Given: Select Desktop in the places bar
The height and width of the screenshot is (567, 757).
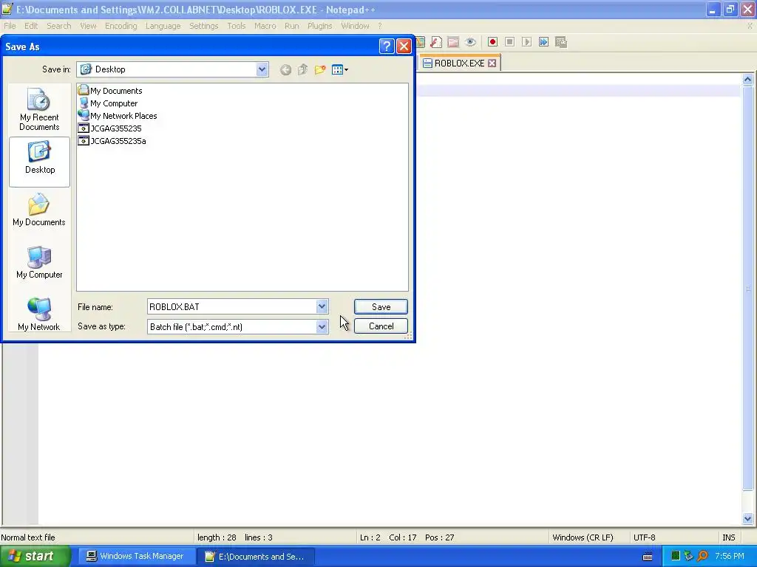Looking at the screenshot, I should [x=40, y=162].
